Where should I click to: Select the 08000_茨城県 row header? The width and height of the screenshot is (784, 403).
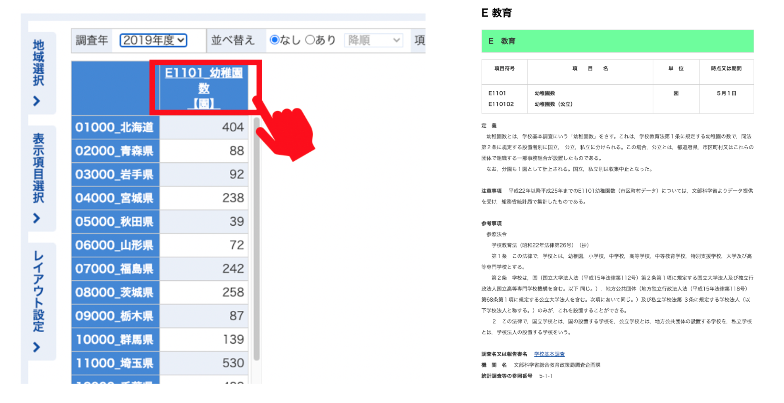(115, 293)
